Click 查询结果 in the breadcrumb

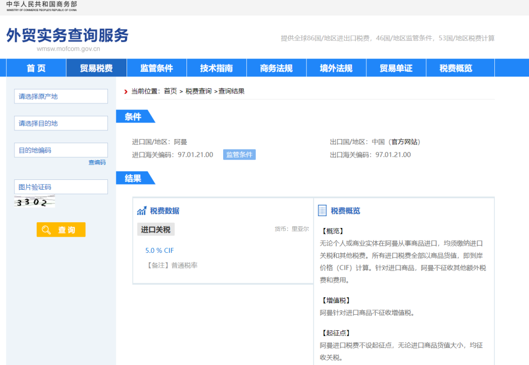tap(231, 91)
